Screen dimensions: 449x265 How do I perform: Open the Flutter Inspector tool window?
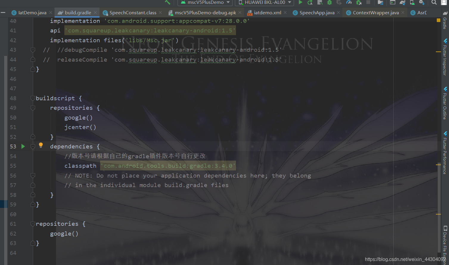[x=445, y=57]
